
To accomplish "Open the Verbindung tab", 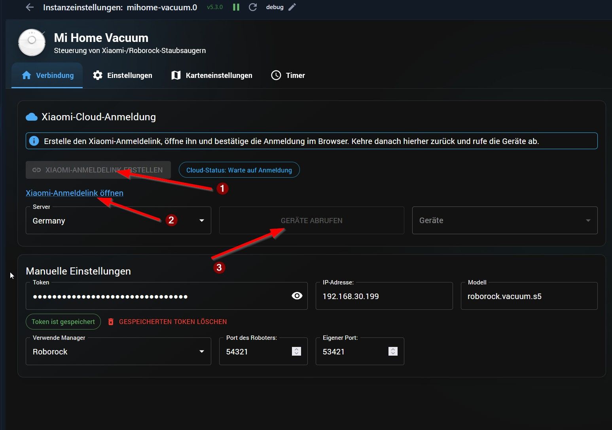I will tap(47, 75).
